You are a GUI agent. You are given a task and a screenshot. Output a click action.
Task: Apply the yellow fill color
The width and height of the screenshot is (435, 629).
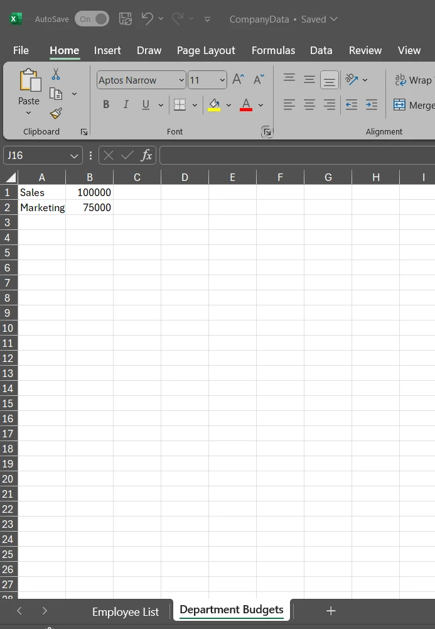pos(214,105)
